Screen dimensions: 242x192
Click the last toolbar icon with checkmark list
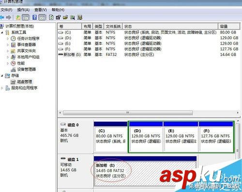(x=80, y=17)
